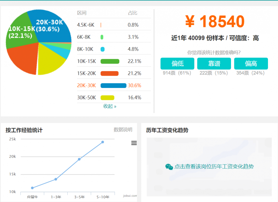
Task: Click the green bar icon for 6K-8K
Action: pos(102,37)
